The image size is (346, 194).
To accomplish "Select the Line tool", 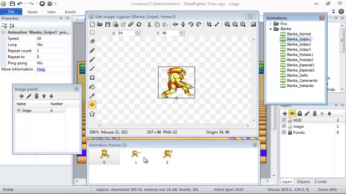I will click(92, 69).
